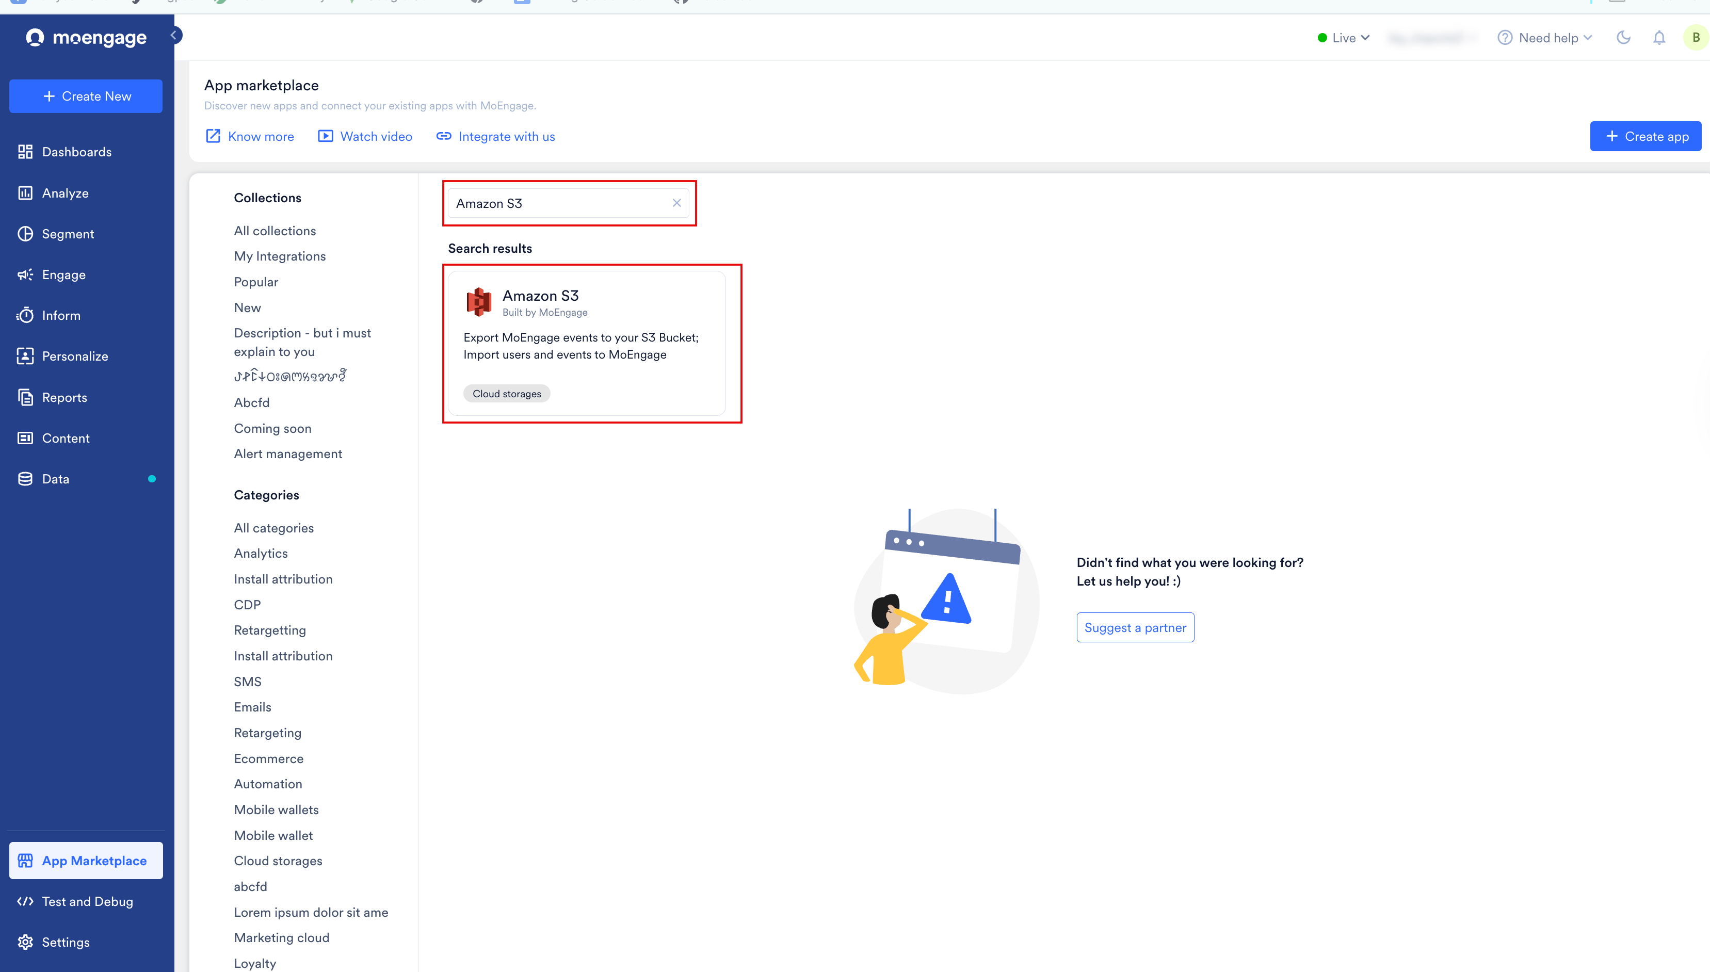Select All collections
The image size is (1710, 972).
[275, 230]
